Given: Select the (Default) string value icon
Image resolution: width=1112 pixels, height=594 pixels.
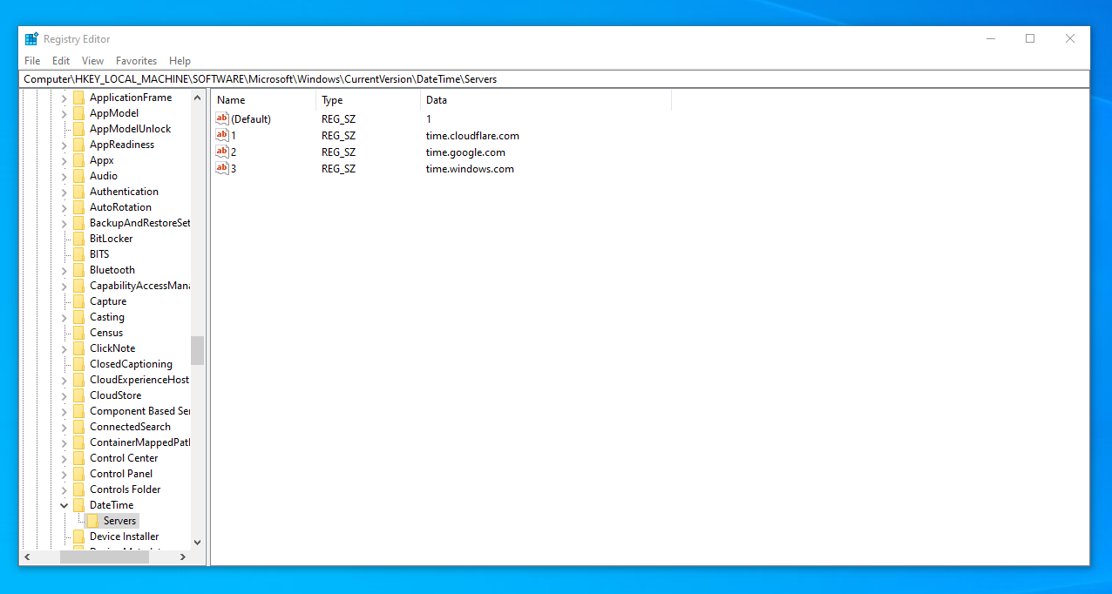Looking at the screenshot, I should tap(222, 119).
